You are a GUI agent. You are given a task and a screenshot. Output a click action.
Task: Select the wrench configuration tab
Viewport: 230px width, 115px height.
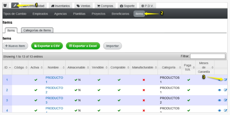(x=15, y=5)
